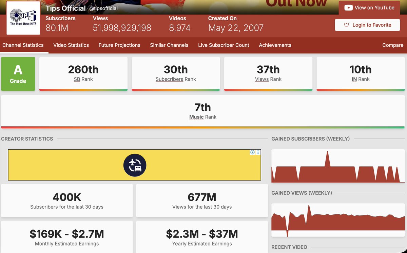This screenshot has height=253, width=407.
Task: Click the Music Rank link
Action: (197, 117)
